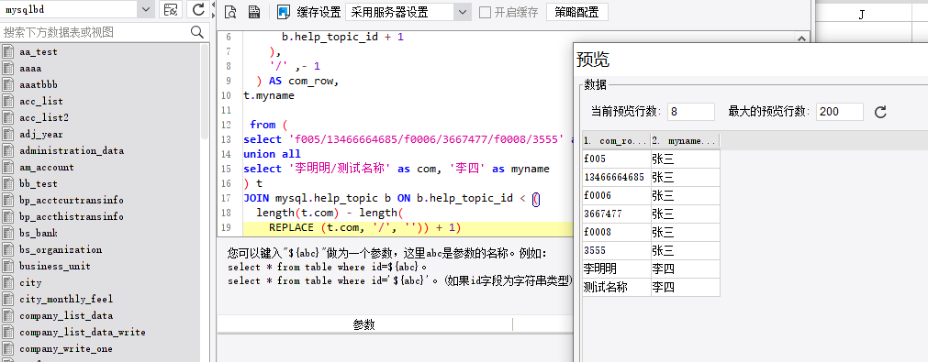
Task: Select the acc_list table
Action: [40, 102]
